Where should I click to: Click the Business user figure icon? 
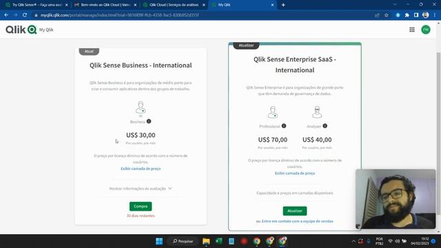click(141, 107)
